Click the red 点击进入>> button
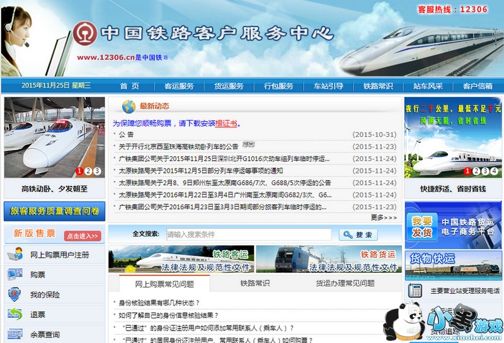Viewport: 504px width, 343px height. pyautogui.click(x=82, y=236)
